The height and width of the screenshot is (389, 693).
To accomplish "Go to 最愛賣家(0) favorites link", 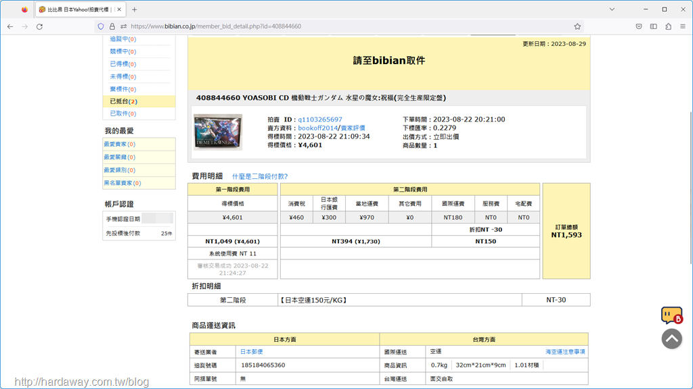I will (119, 145).
